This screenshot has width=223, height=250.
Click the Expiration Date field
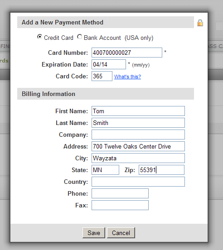click(x=109, y=64)
